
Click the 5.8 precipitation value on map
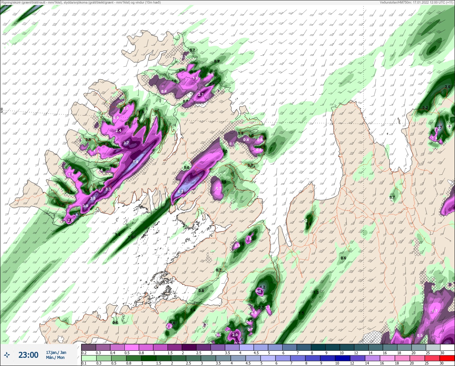(135, 162)
